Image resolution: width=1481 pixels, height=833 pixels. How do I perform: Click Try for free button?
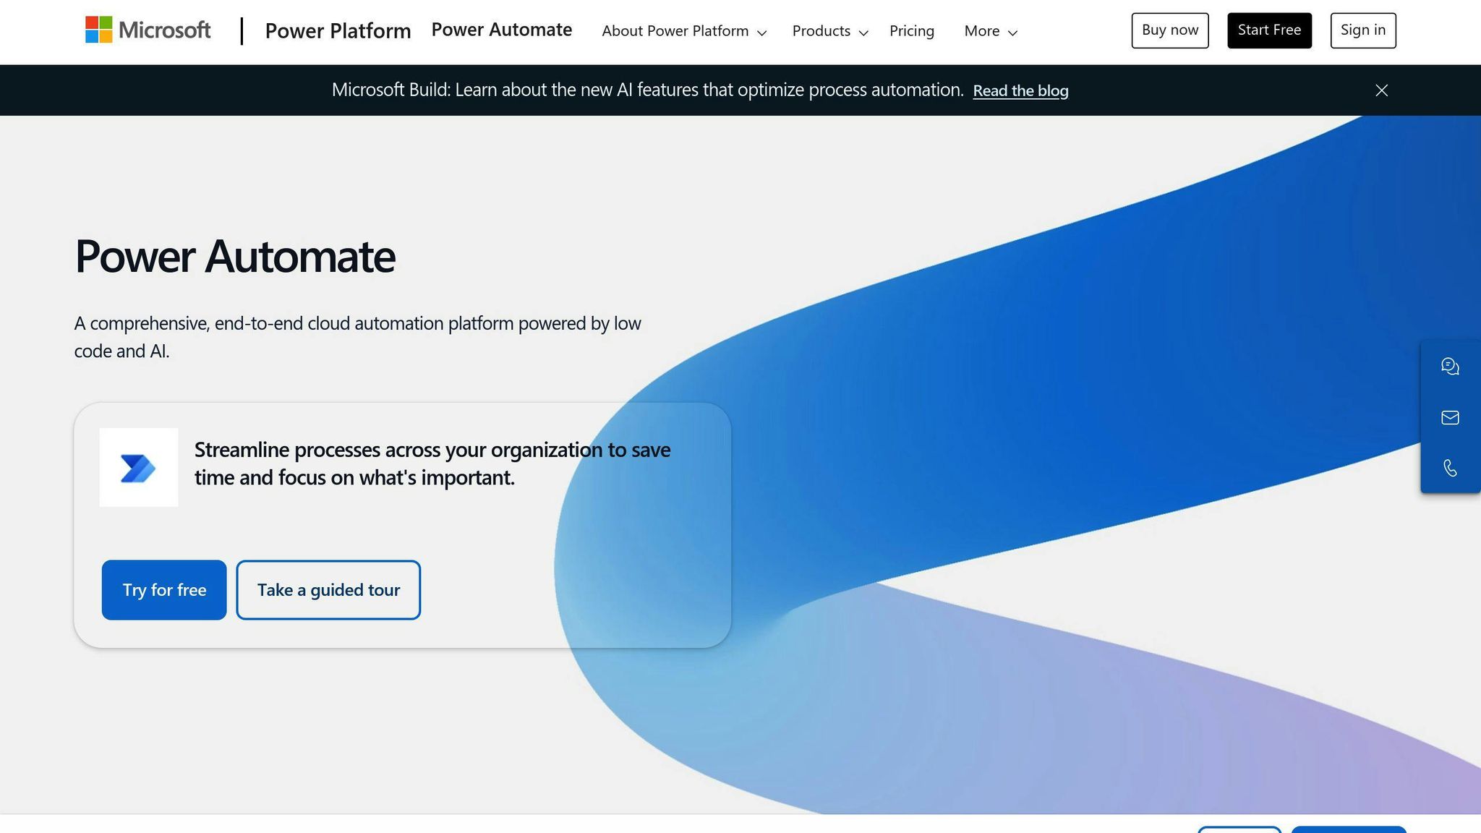coord(164,590)
